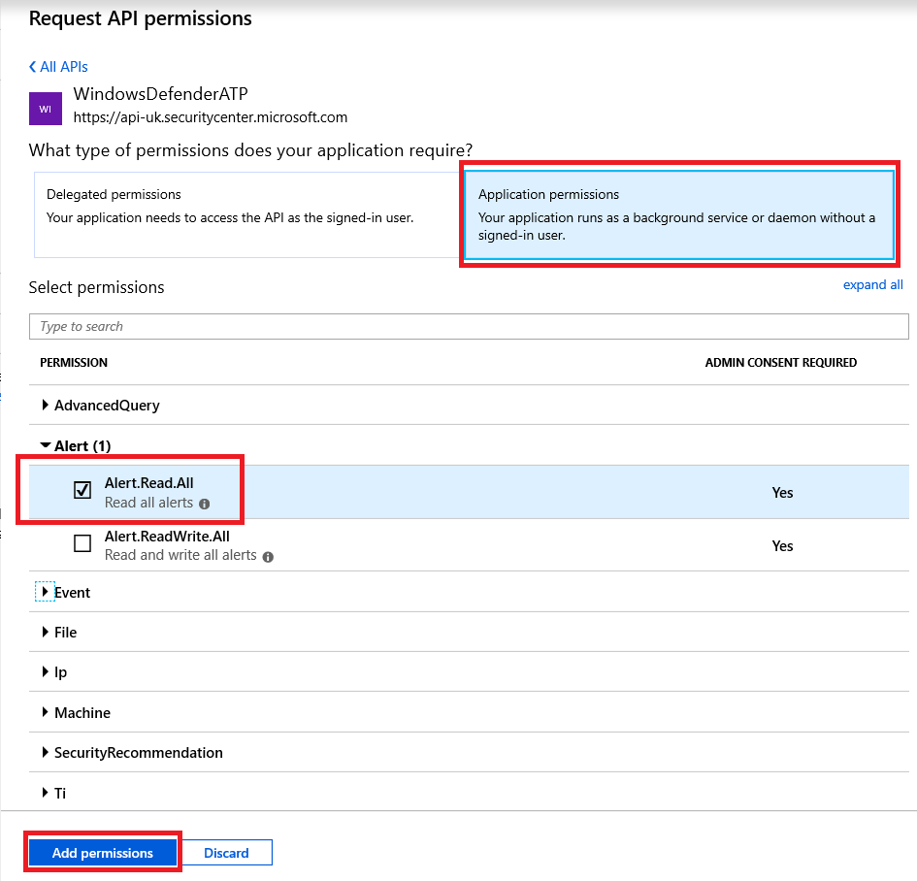Collapse the Alert (1) permission group
Screen dimensions: 917x881
[46, 445]
